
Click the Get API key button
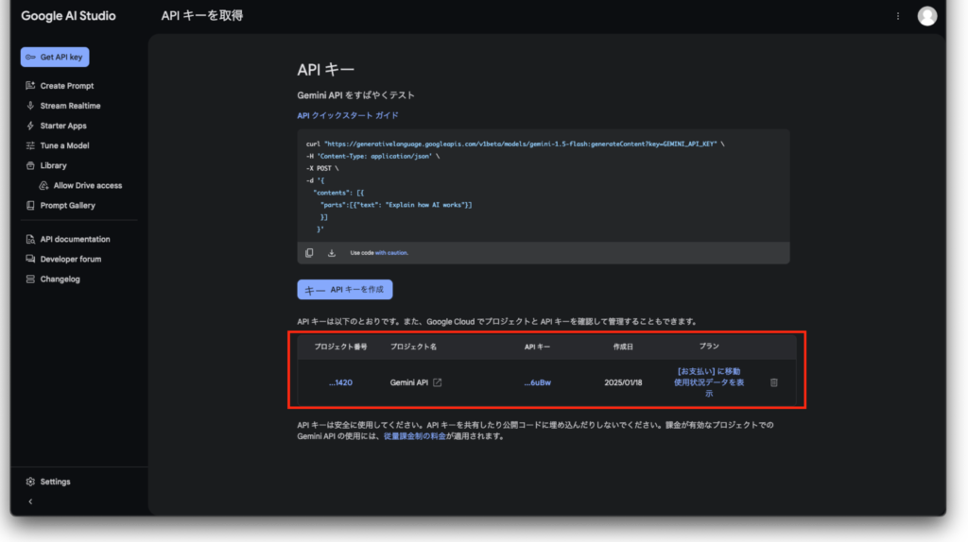coord(55,57)
